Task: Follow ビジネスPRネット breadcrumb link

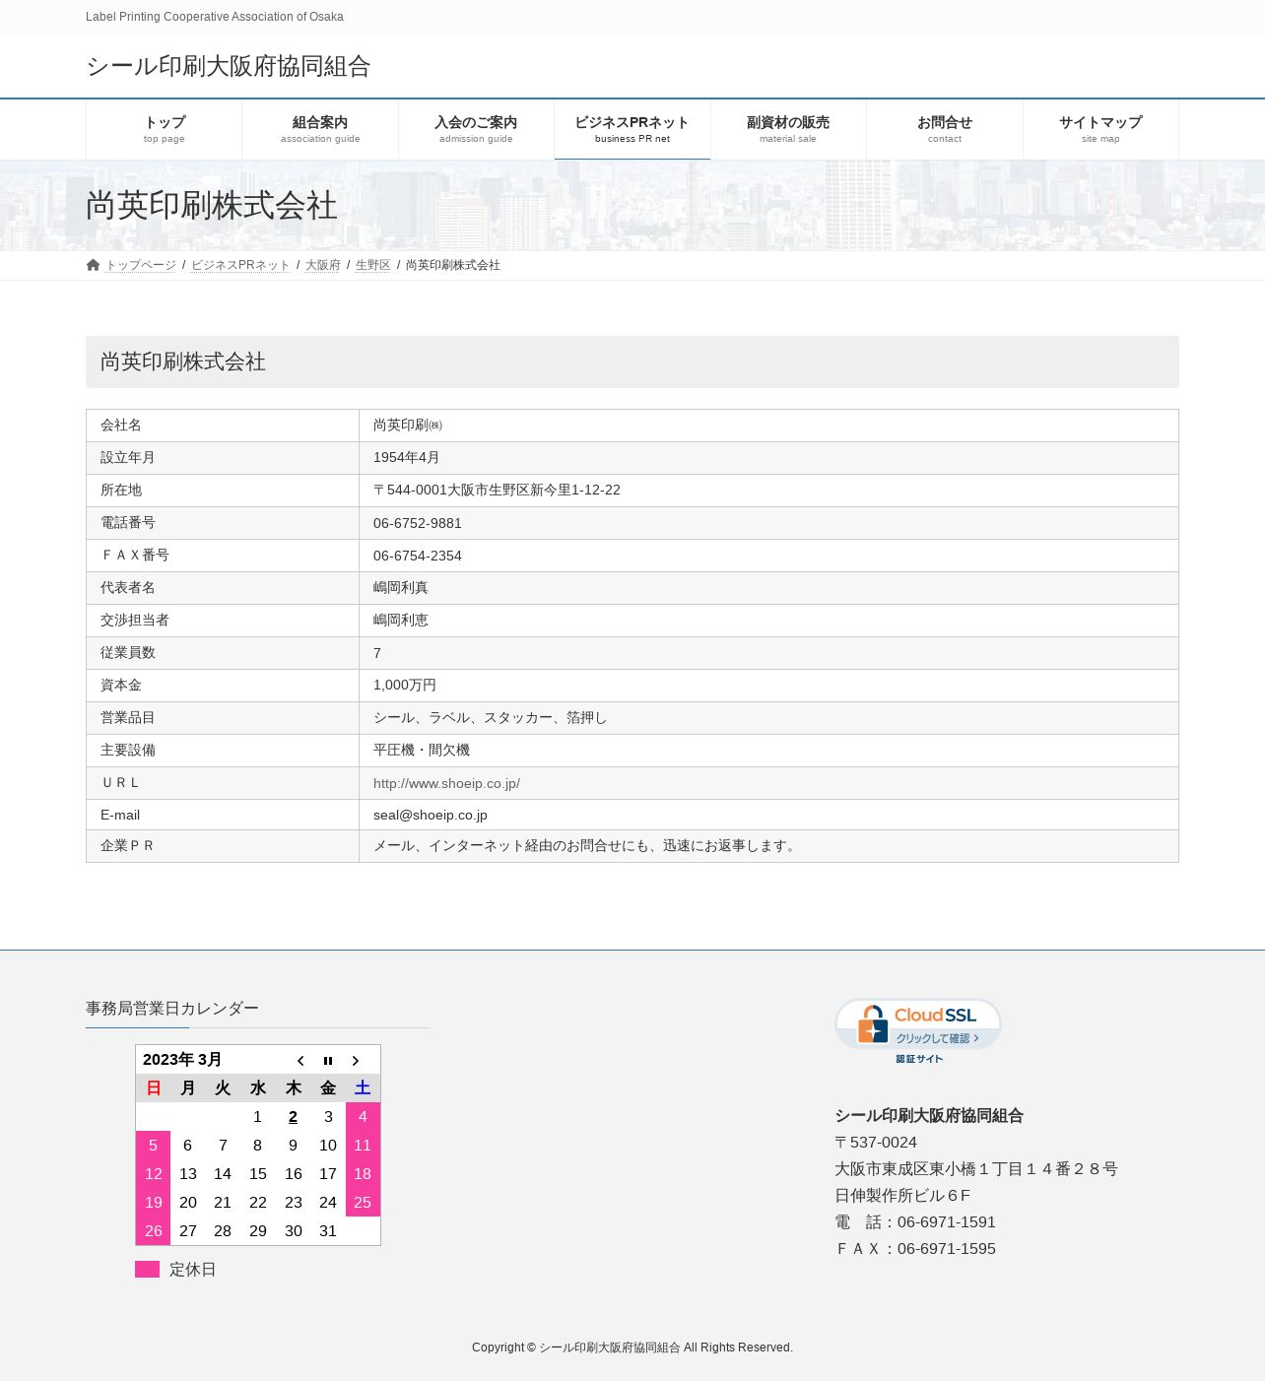Action: point(240,265)
